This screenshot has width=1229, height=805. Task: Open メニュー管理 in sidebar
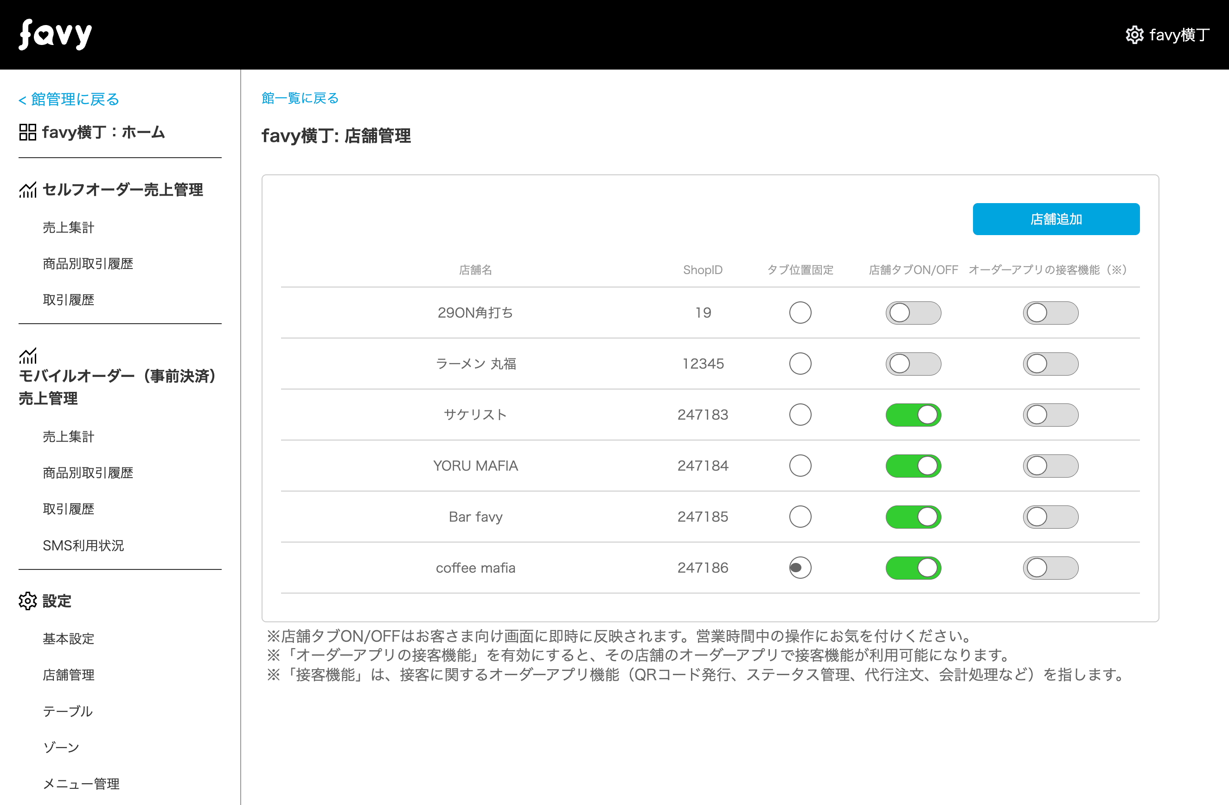click(x=81, y=784)
